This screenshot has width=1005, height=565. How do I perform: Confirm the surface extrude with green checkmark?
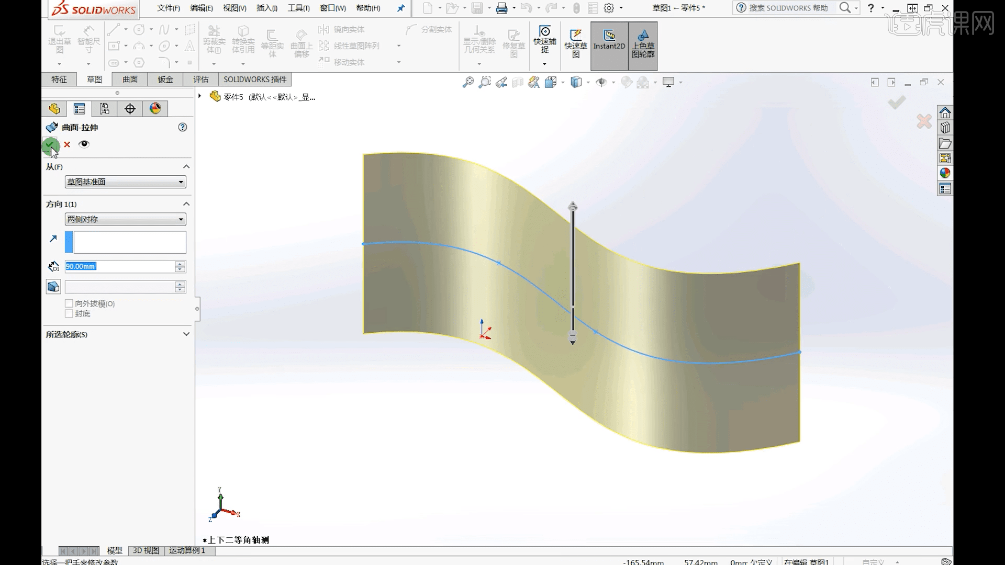click(50, 144)
